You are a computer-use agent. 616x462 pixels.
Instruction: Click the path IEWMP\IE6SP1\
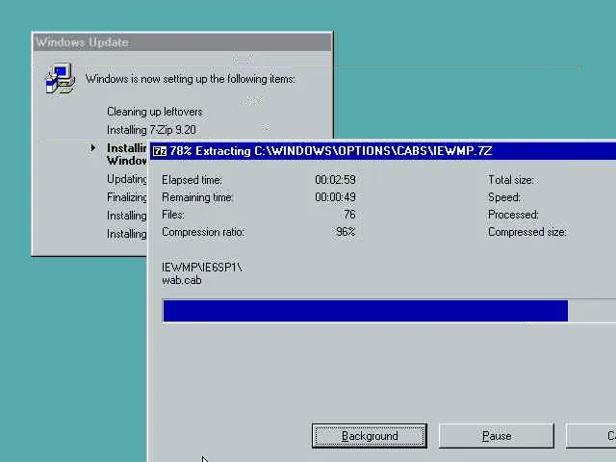point(202,268)
